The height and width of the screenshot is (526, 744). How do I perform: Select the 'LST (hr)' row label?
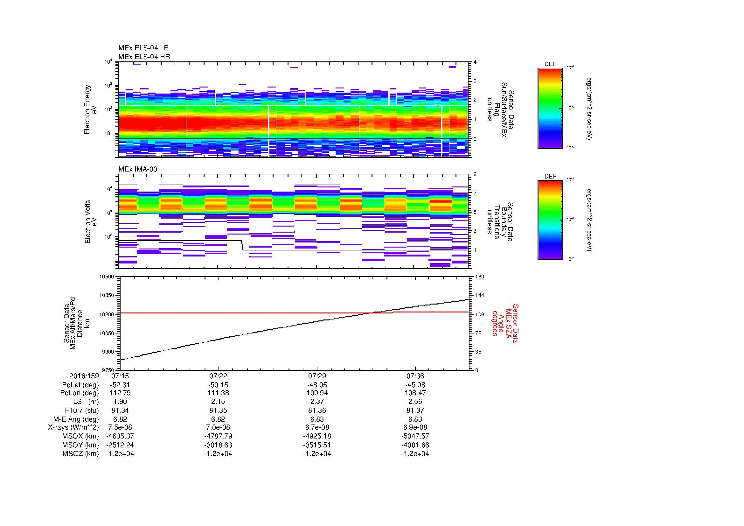coord(86,402)
